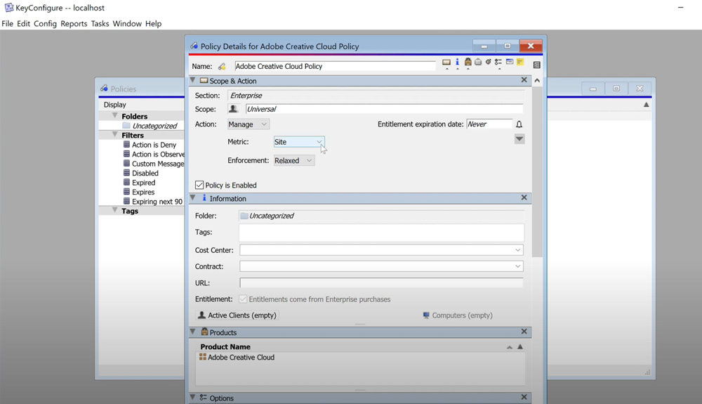
Task: Click the Uncategorized folder icon in Policies
Action: tap(126, 125)
